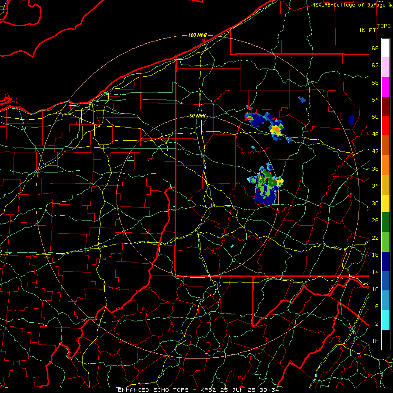Click the light green 22 kft swatch

tap(386, 242)
